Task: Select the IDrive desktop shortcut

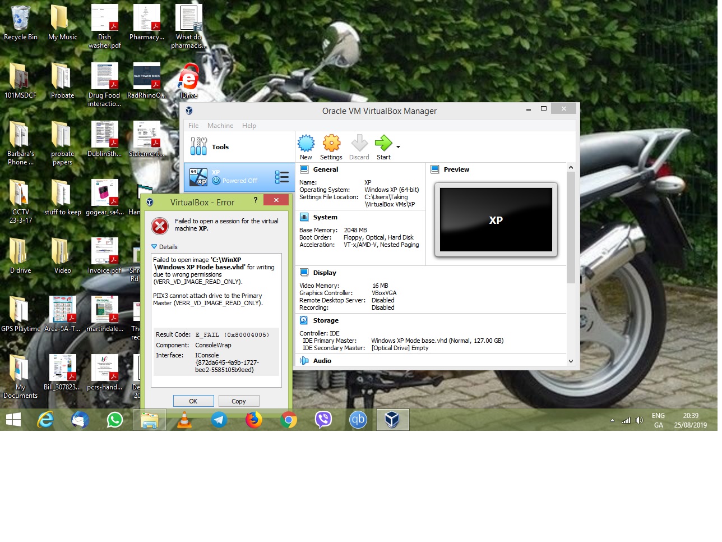Action: 189,81
